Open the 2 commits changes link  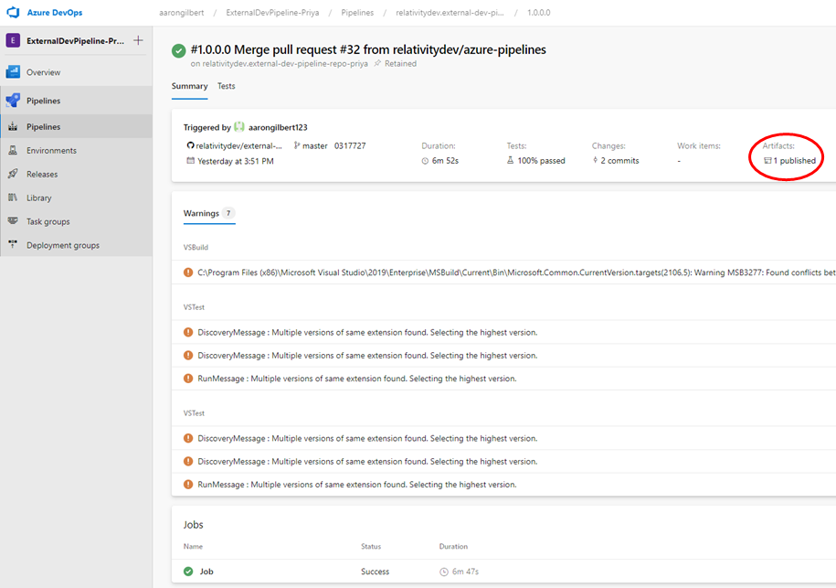pyautogui.click(x=619, y=161)
